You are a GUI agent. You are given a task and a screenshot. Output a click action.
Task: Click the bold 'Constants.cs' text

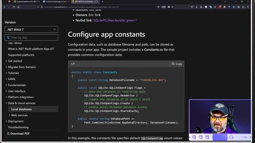pyautogui.click(x=153, y=50)
